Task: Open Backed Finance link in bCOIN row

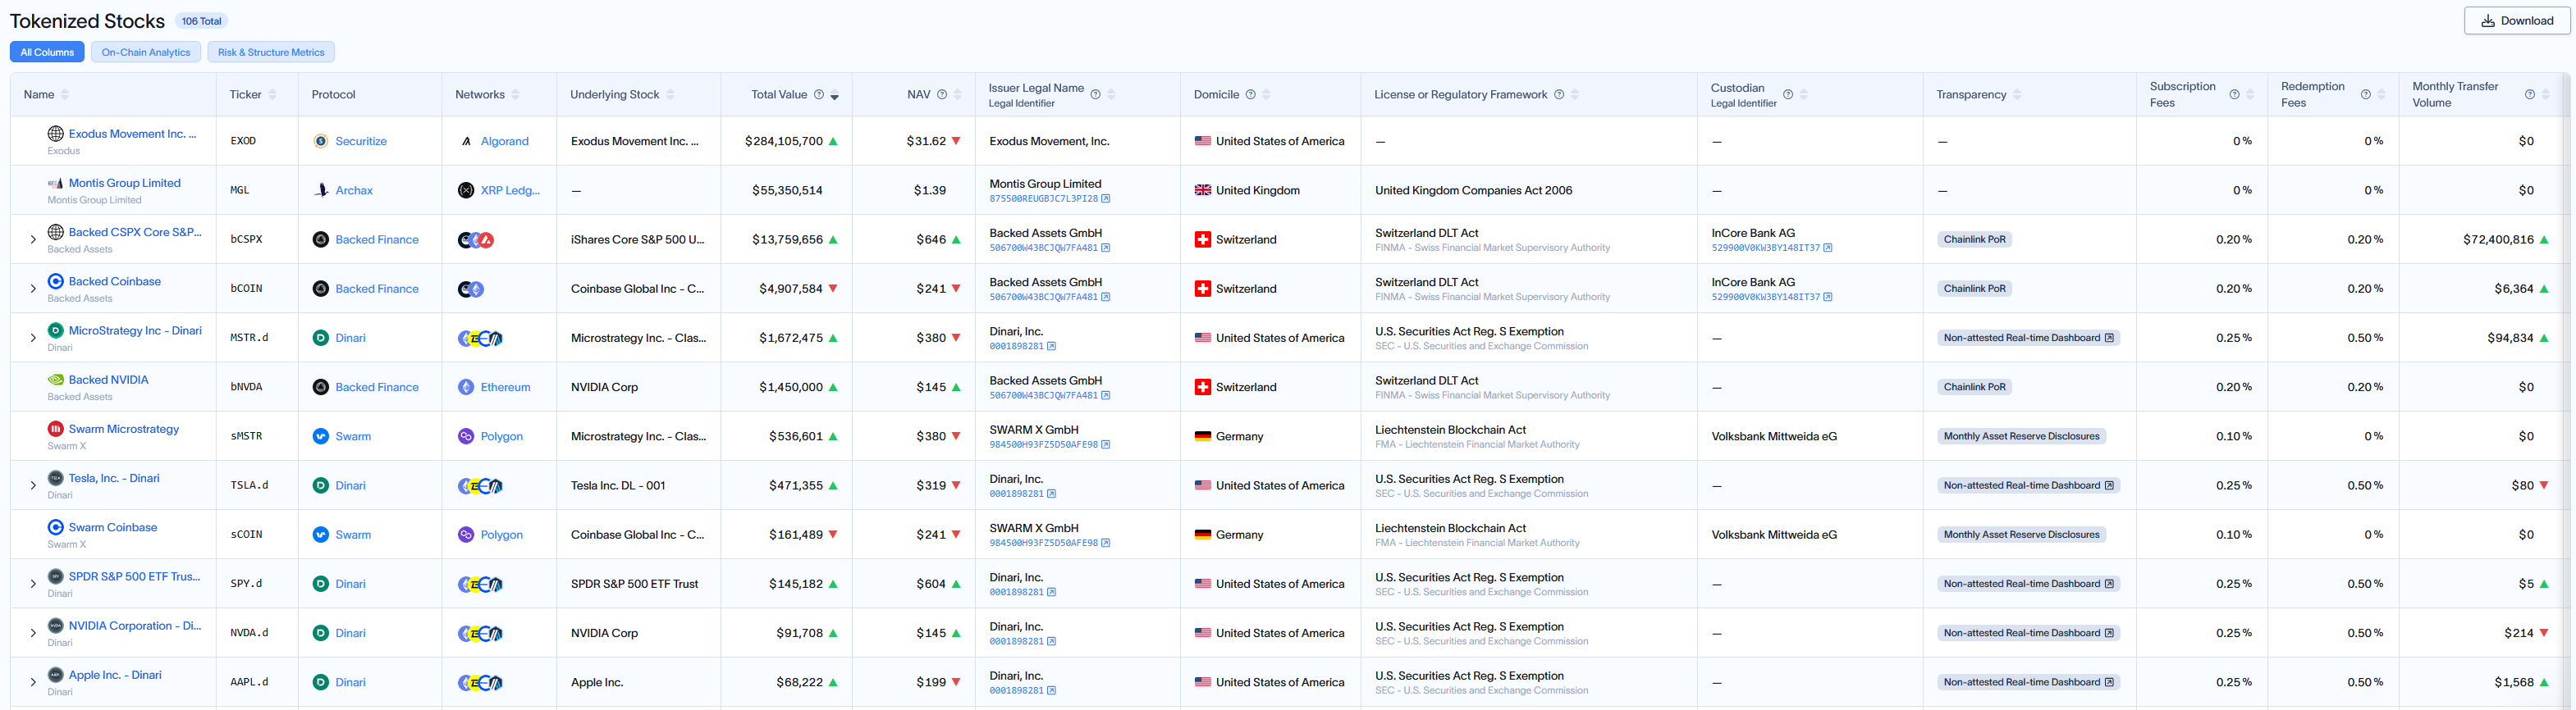Action: tap(377, 289)
